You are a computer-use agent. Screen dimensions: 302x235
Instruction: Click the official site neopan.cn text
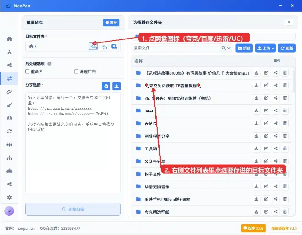20,228
